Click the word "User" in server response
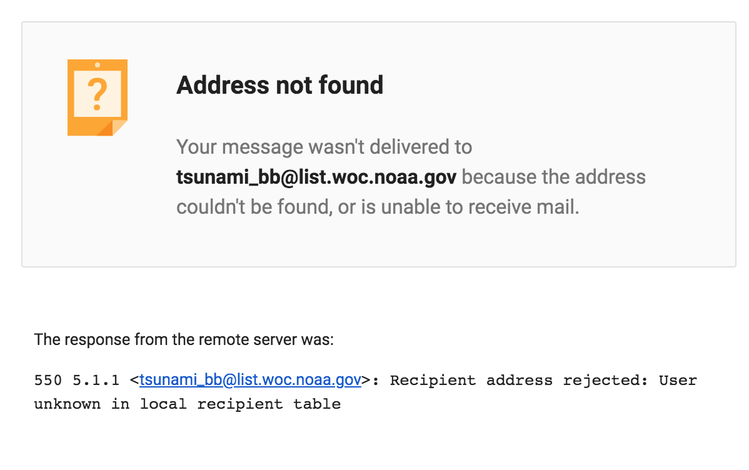 (x=678, y=381)
